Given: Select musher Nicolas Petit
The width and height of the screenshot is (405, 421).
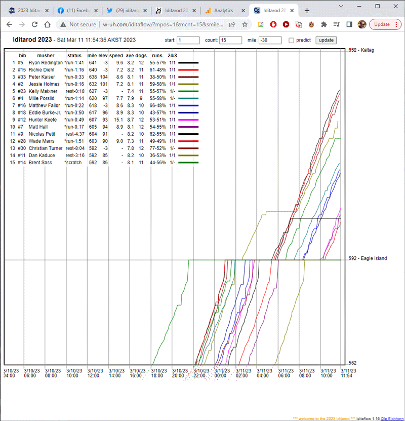Looking at the screenshot, I should click(42, 134).
